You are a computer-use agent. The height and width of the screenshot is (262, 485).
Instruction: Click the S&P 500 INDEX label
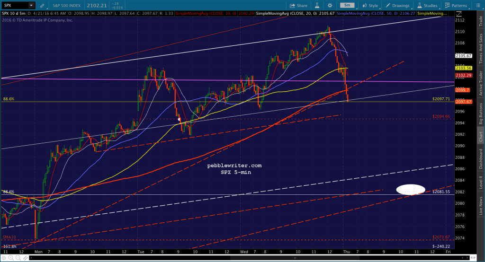click(66, 6)
